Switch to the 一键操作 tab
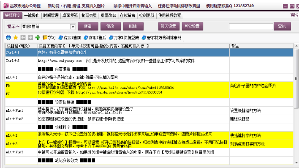 point(32,16)
